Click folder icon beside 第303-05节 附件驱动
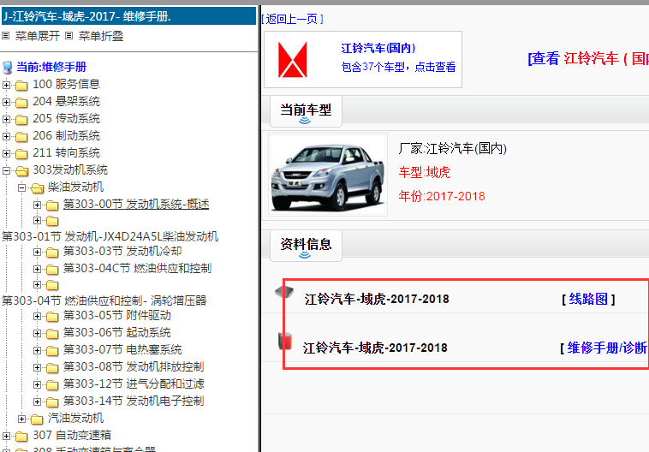This screenshot has height=452, width=649. 52,317
